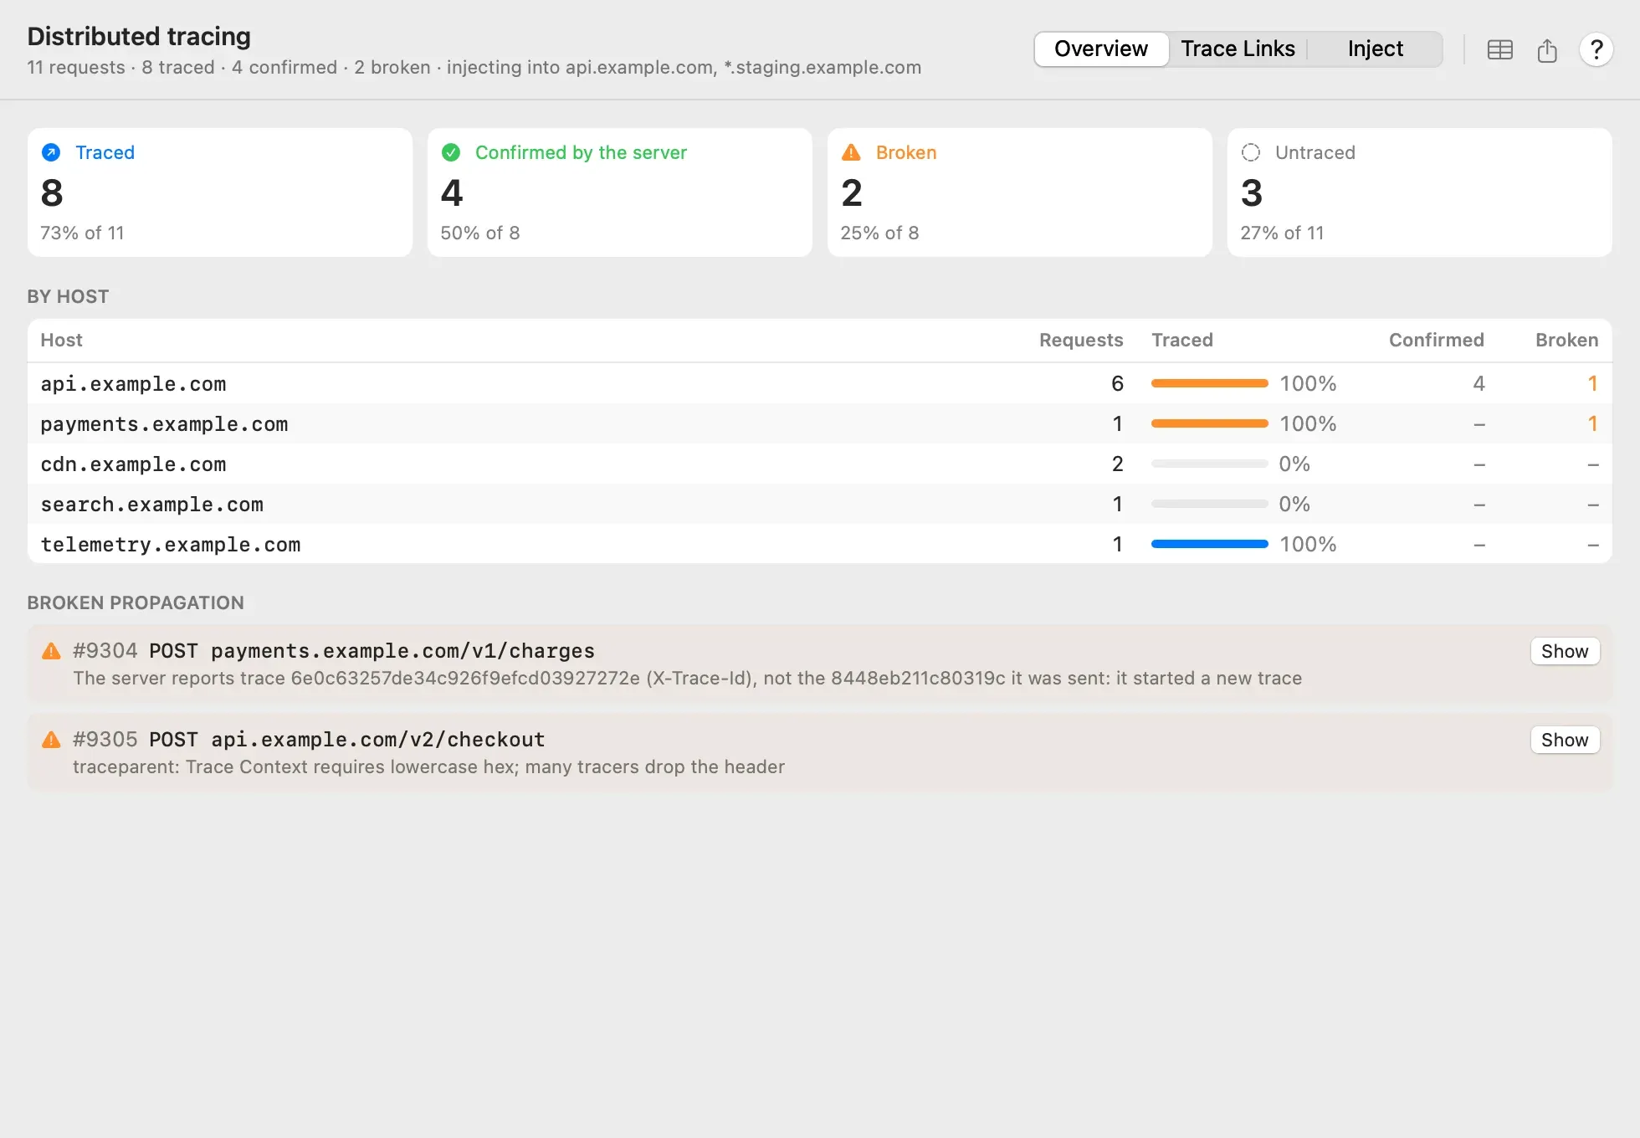Switch to the Overview tab

(x=1101, y=49)
